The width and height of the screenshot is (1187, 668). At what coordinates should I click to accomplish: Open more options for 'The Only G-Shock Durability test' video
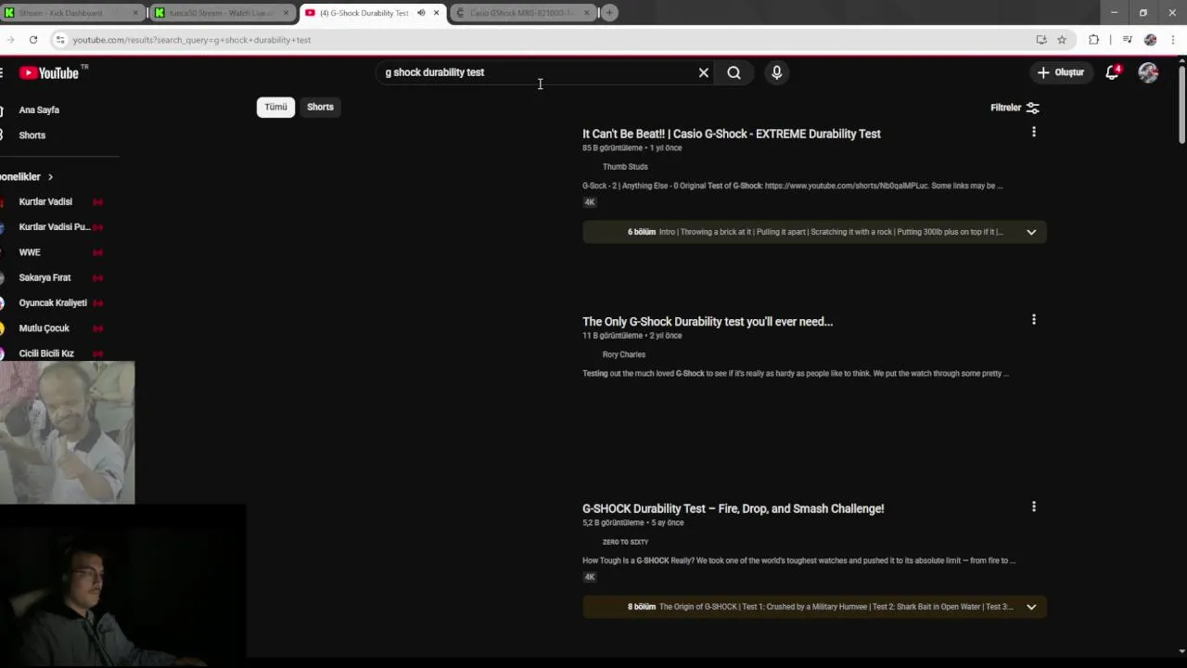(x=1033, y=320)
